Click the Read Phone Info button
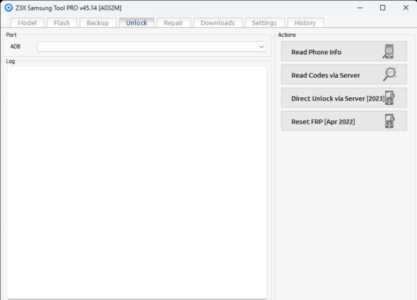This screenshot has height=300, width=417. tap(344, 51)
